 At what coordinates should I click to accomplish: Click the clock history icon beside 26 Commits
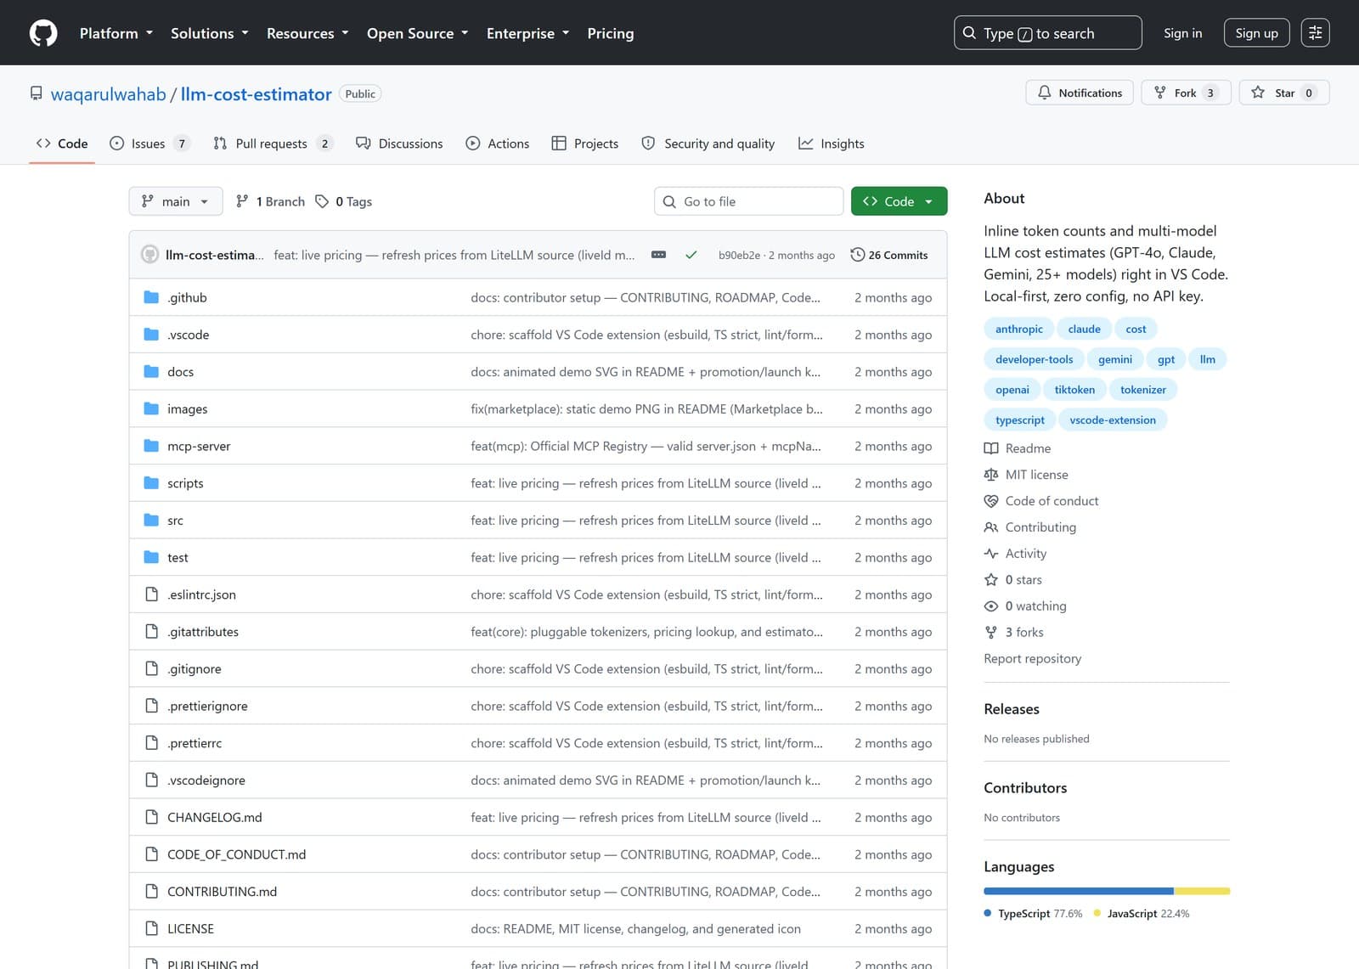[x=857, y=255]
